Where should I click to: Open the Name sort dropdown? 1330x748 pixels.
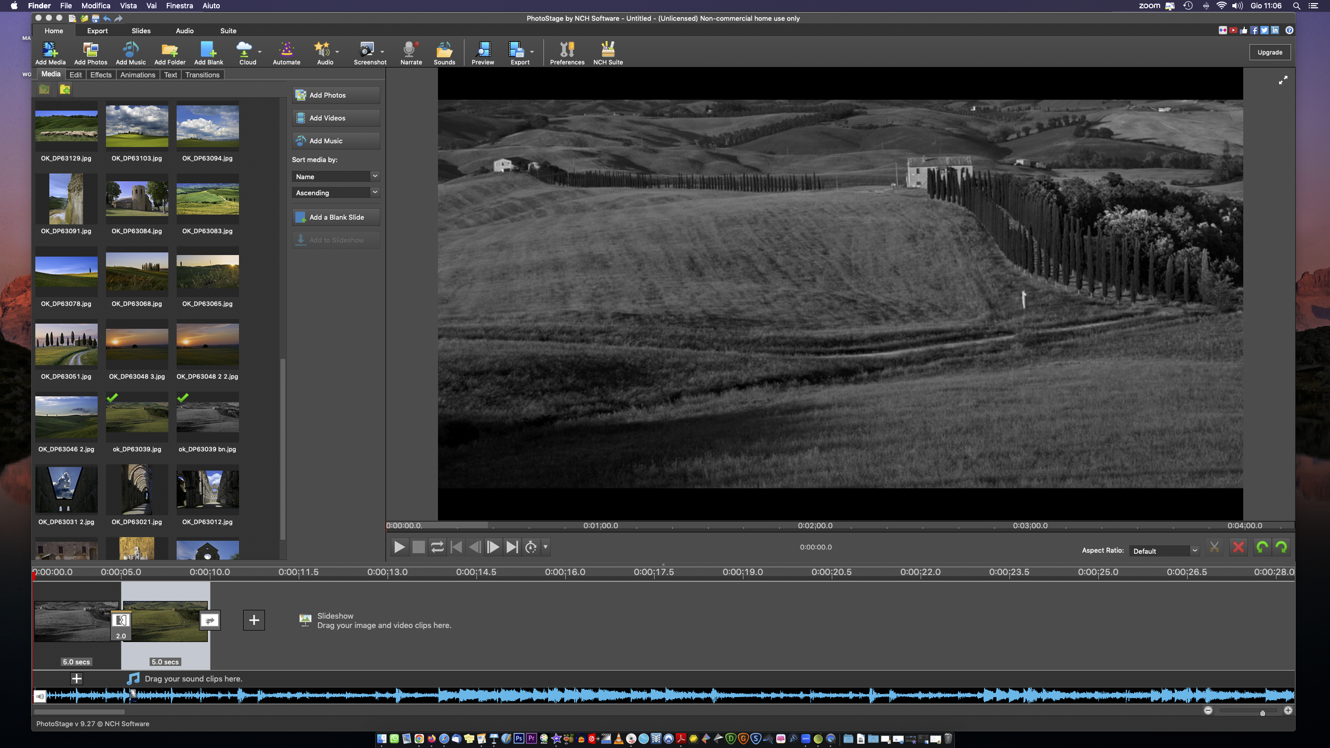tap(336, 177)
